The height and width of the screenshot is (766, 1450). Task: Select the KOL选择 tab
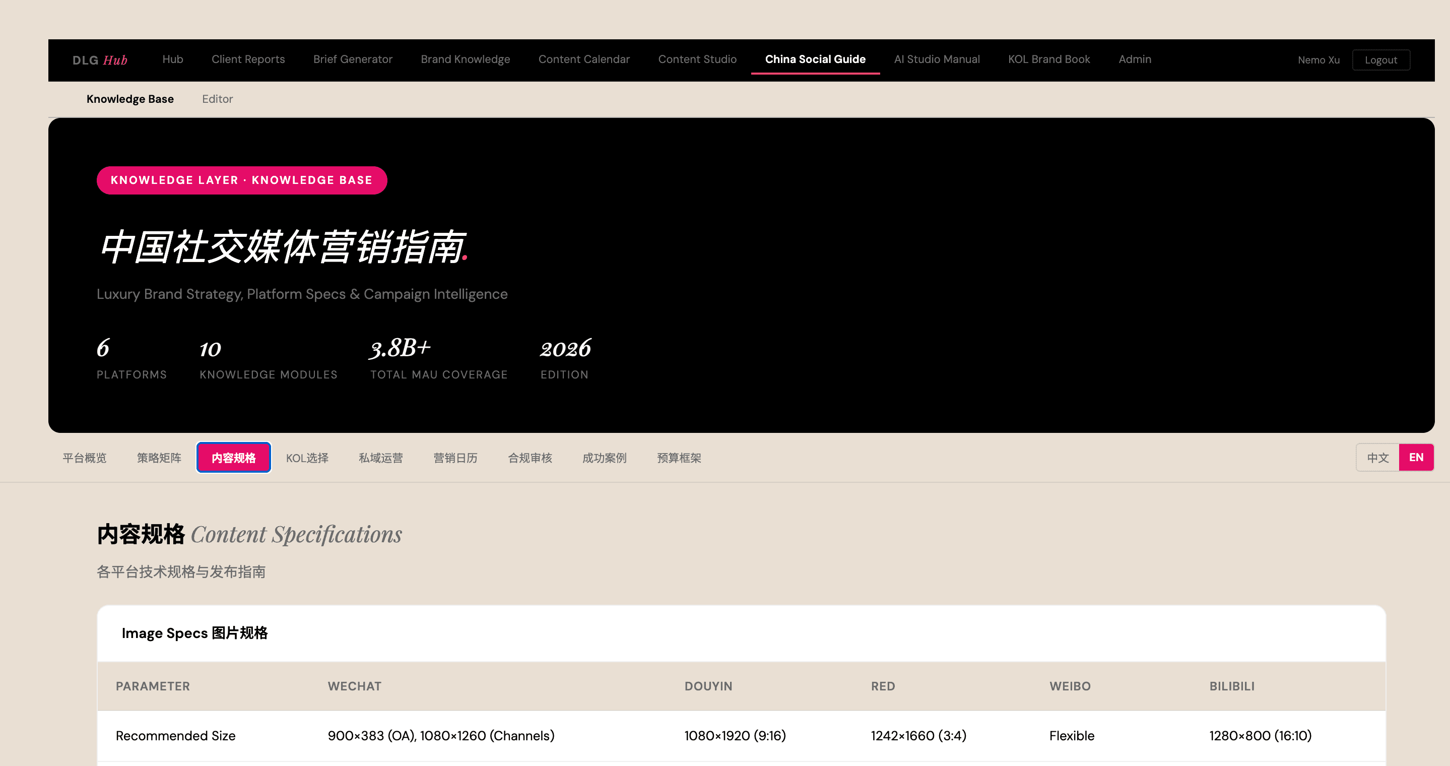[x=307, y=458]
